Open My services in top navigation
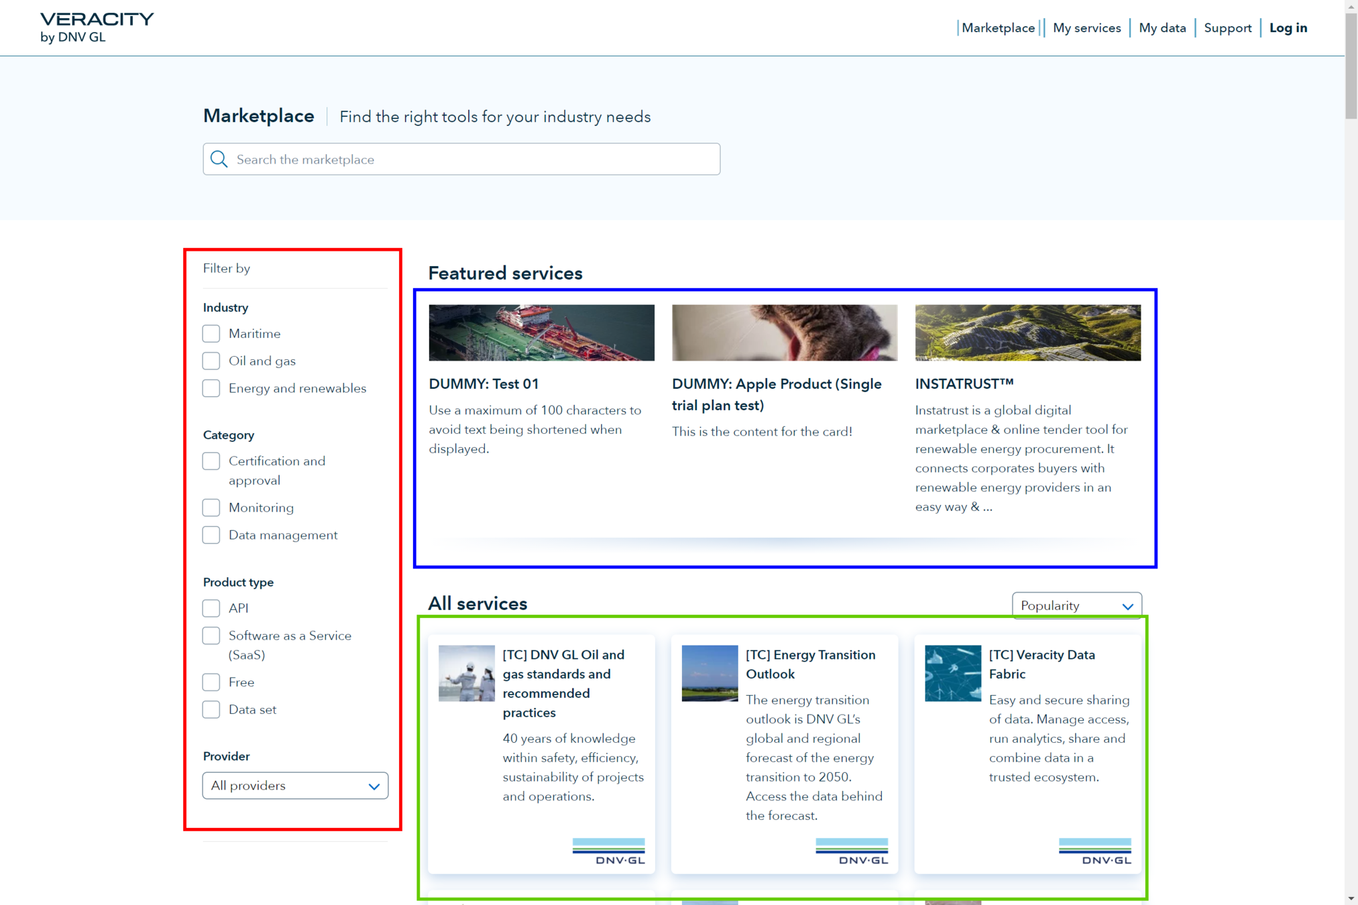This screenshot has height=905, width=1358. click(1086, 27)
